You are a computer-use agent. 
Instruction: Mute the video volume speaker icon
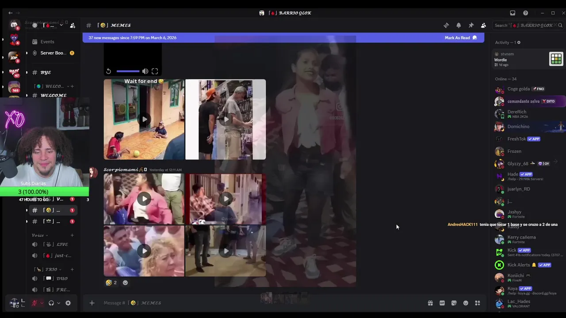145,71
